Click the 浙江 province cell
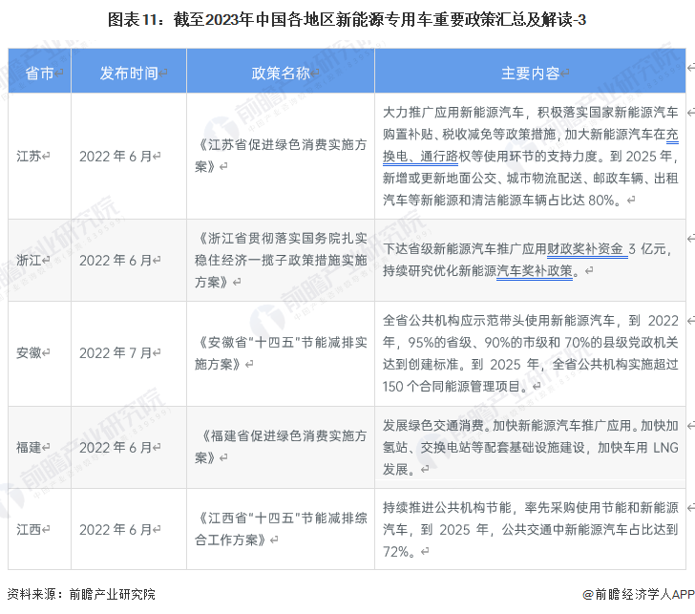The height and width of the screenshot is (614, 695). click(x=31, y=260)
